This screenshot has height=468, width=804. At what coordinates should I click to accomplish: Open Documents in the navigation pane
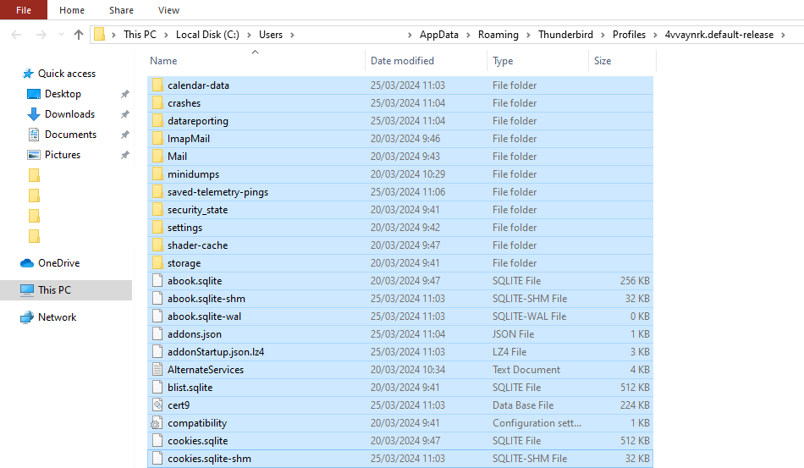70,135
